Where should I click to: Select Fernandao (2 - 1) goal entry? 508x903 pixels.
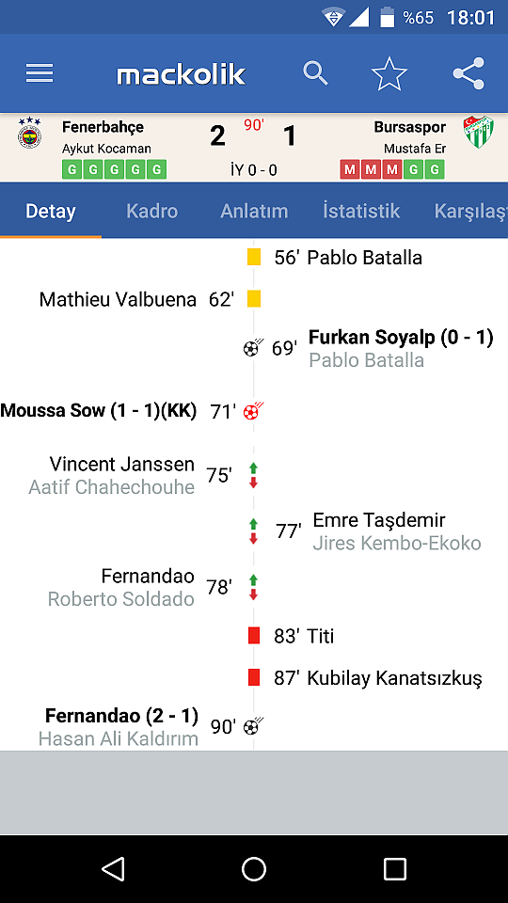coord(121,716)
